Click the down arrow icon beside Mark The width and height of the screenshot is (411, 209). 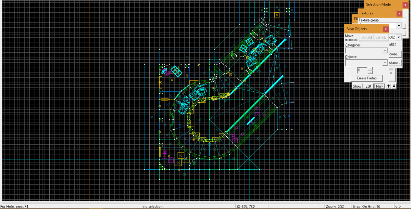click(394, 86)
